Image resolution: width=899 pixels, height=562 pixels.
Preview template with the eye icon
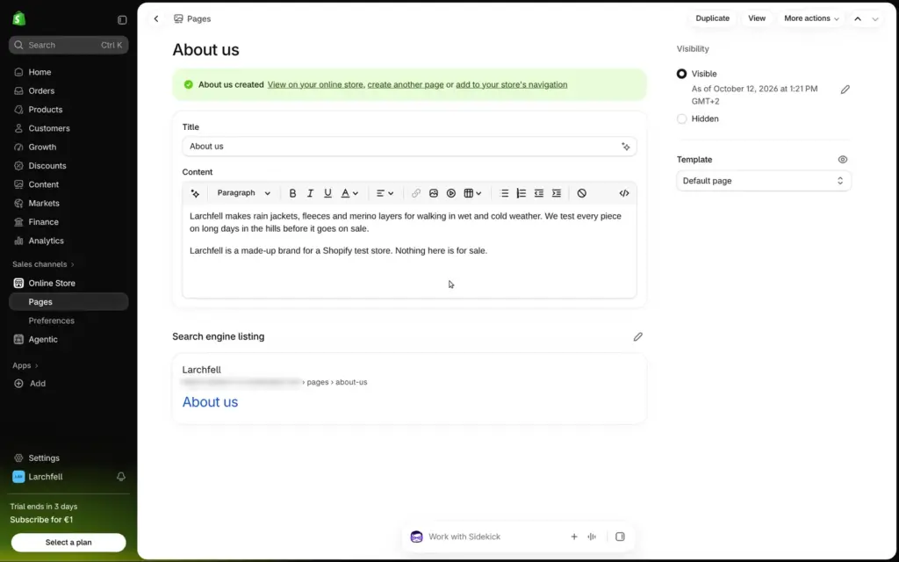pyautogui.click(x=842, y=160)
